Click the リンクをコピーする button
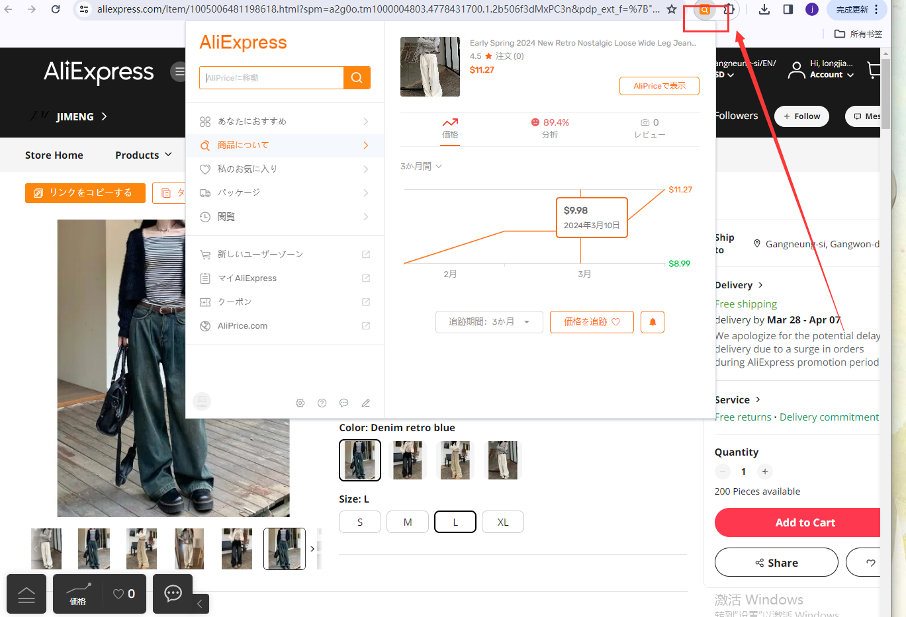 click(85, 192)
